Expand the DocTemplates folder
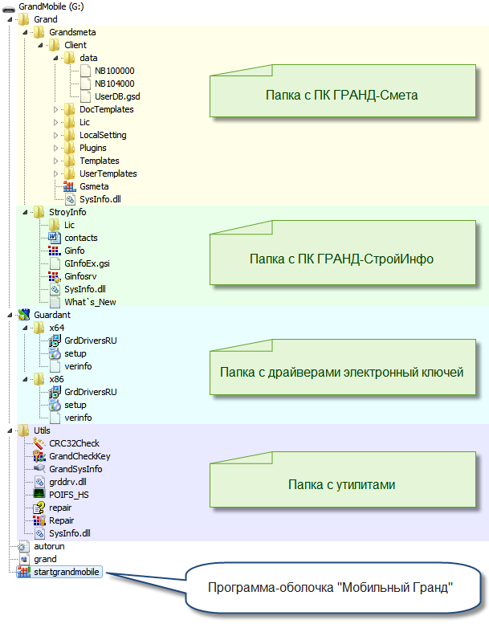The width and height of the screenshot is (489, 624). tap(55, 109)
